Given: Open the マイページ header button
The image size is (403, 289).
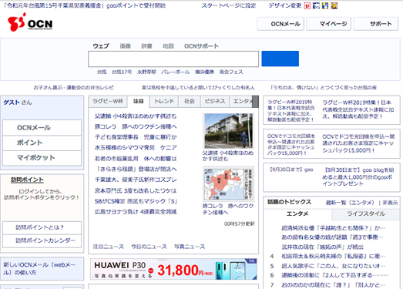Looking at the screenshot, I should pyautogui.click(x=329, y=24).
